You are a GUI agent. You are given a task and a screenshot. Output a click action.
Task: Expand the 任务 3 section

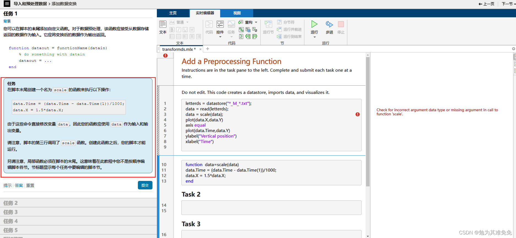[78, 212]
